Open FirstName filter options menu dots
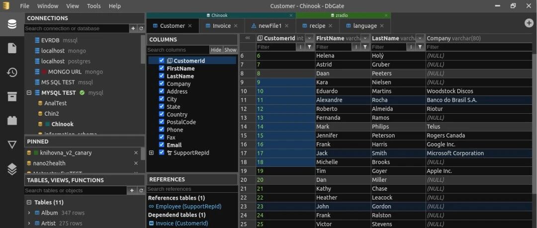537x228 pixels. click(357, 47)
